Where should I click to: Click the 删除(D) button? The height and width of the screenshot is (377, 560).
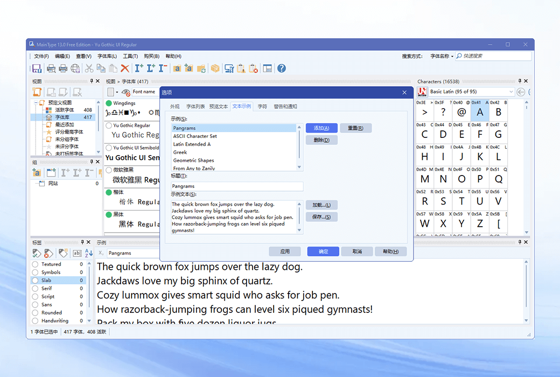point(321,139)
